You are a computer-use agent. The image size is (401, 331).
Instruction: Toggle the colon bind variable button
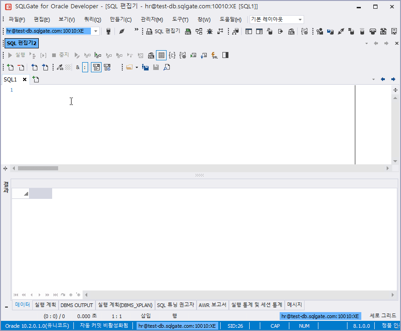click(85, 67)
